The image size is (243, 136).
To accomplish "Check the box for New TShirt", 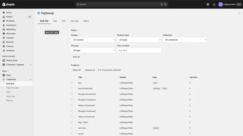I will (x=71, y=122).
